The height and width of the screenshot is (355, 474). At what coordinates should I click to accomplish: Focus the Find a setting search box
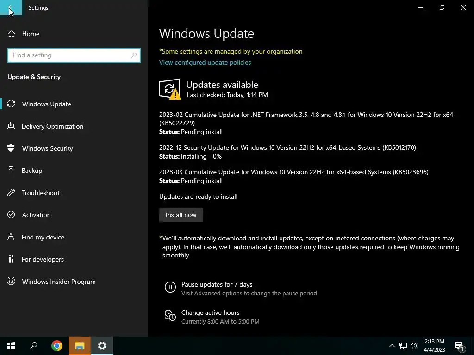pyautogui.click(x=74, y=55)
